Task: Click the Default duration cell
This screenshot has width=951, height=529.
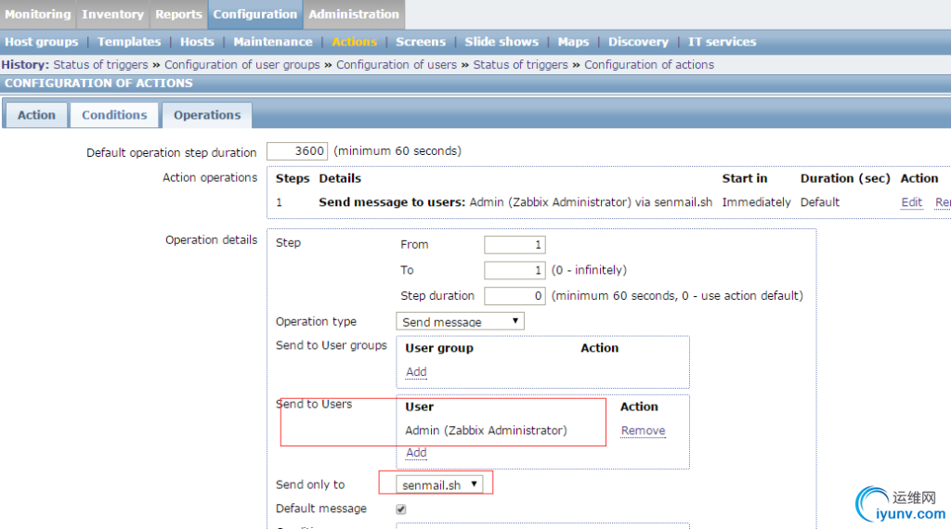Action: click(820, 202)
